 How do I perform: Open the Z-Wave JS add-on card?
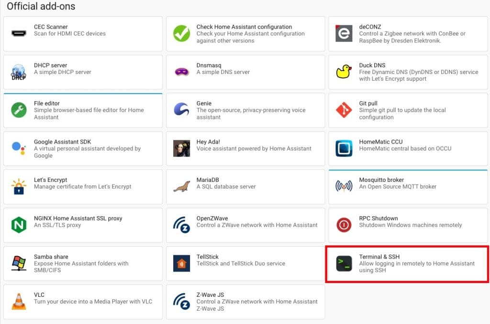[x=245, y=302]
